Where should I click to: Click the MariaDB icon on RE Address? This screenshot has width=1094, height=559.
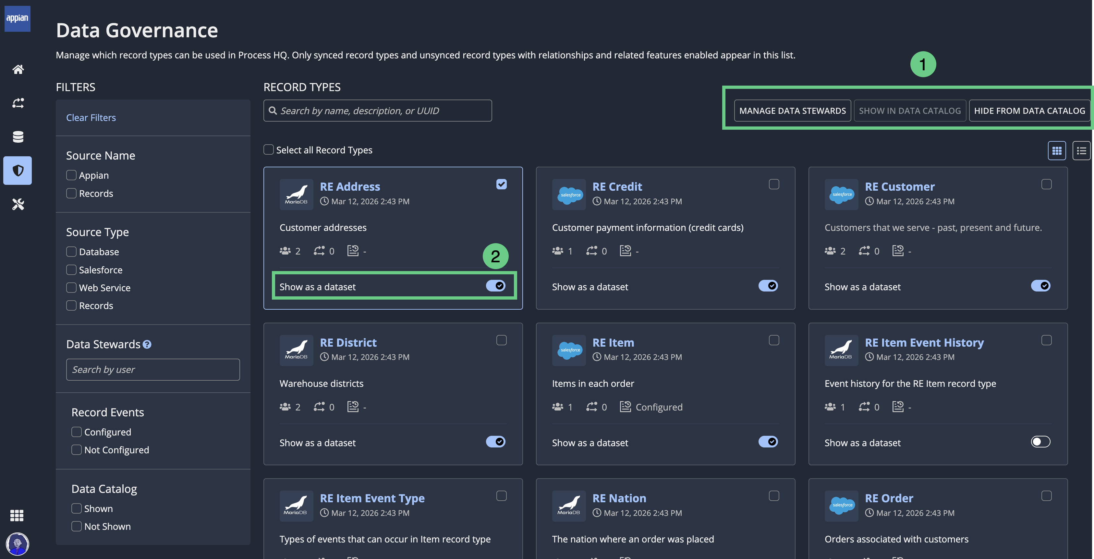297,195
